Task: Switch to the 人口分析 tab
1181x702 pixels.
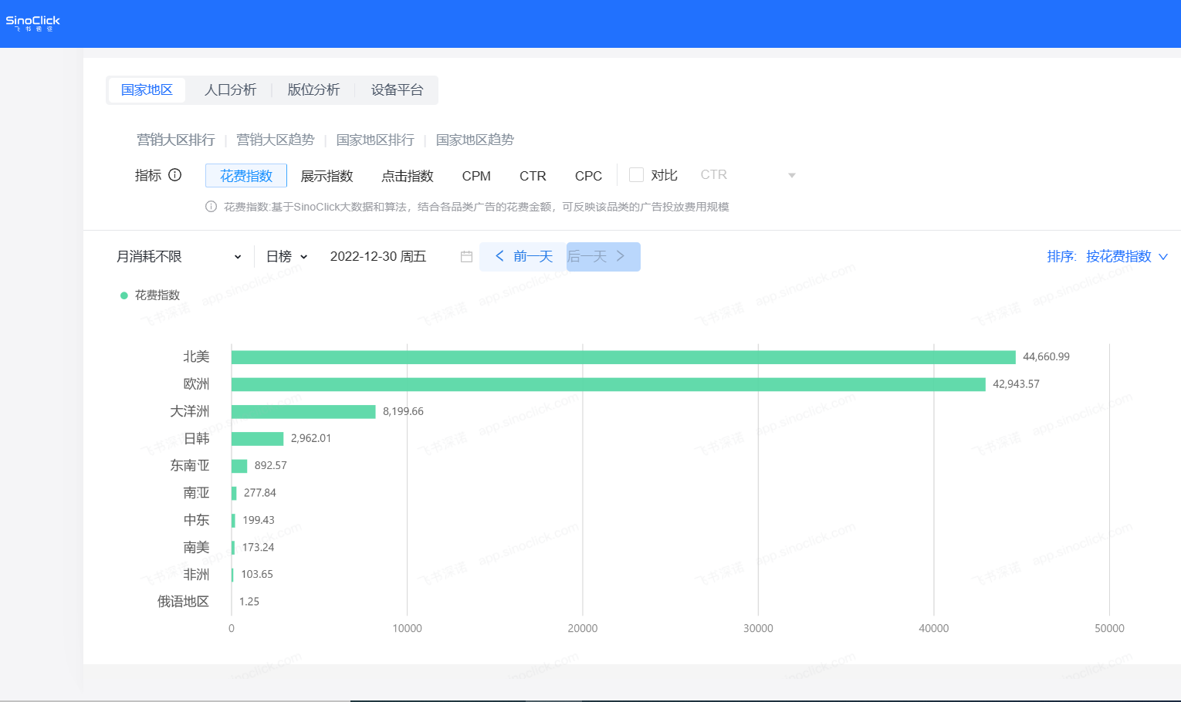Action: (x=230, y=90)
